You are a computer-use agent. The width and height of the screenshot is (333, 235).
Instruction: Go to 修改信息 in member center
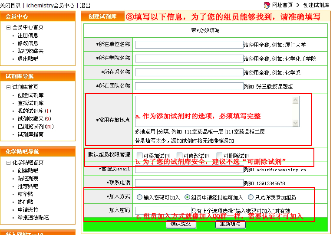[28, 43]
